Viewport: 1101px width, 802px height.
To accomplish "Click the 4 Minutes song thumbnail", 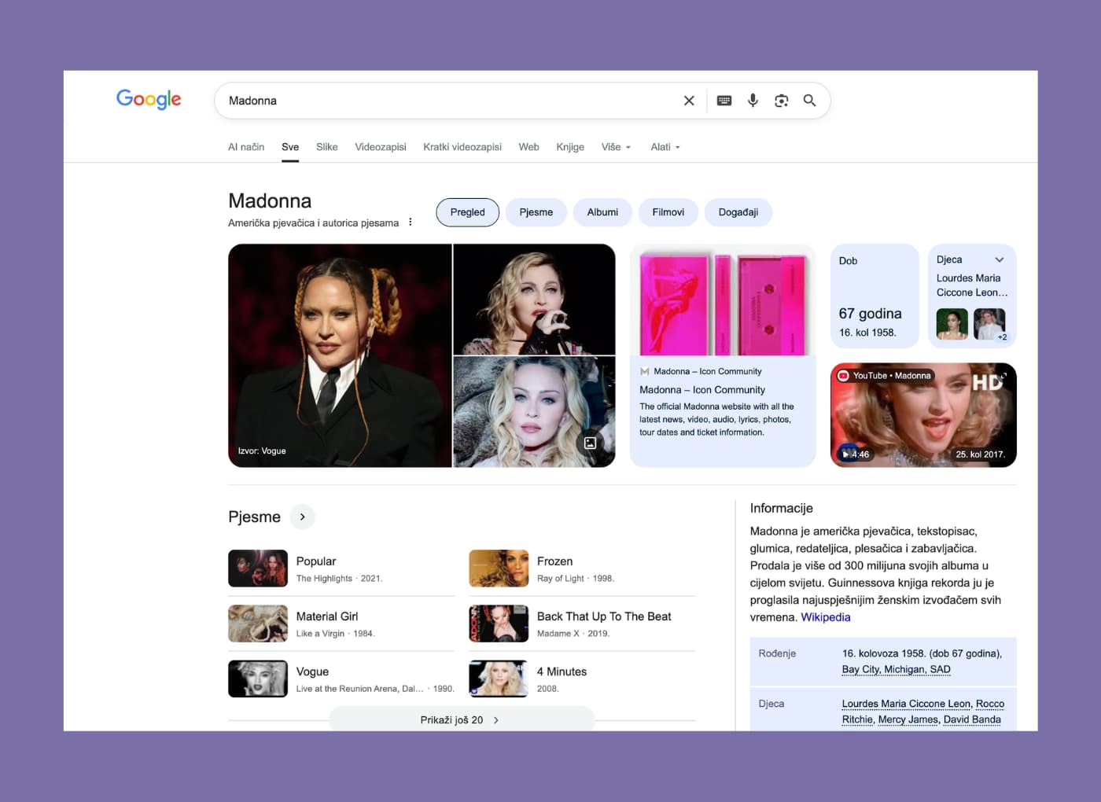I will (x=499, y=679).
